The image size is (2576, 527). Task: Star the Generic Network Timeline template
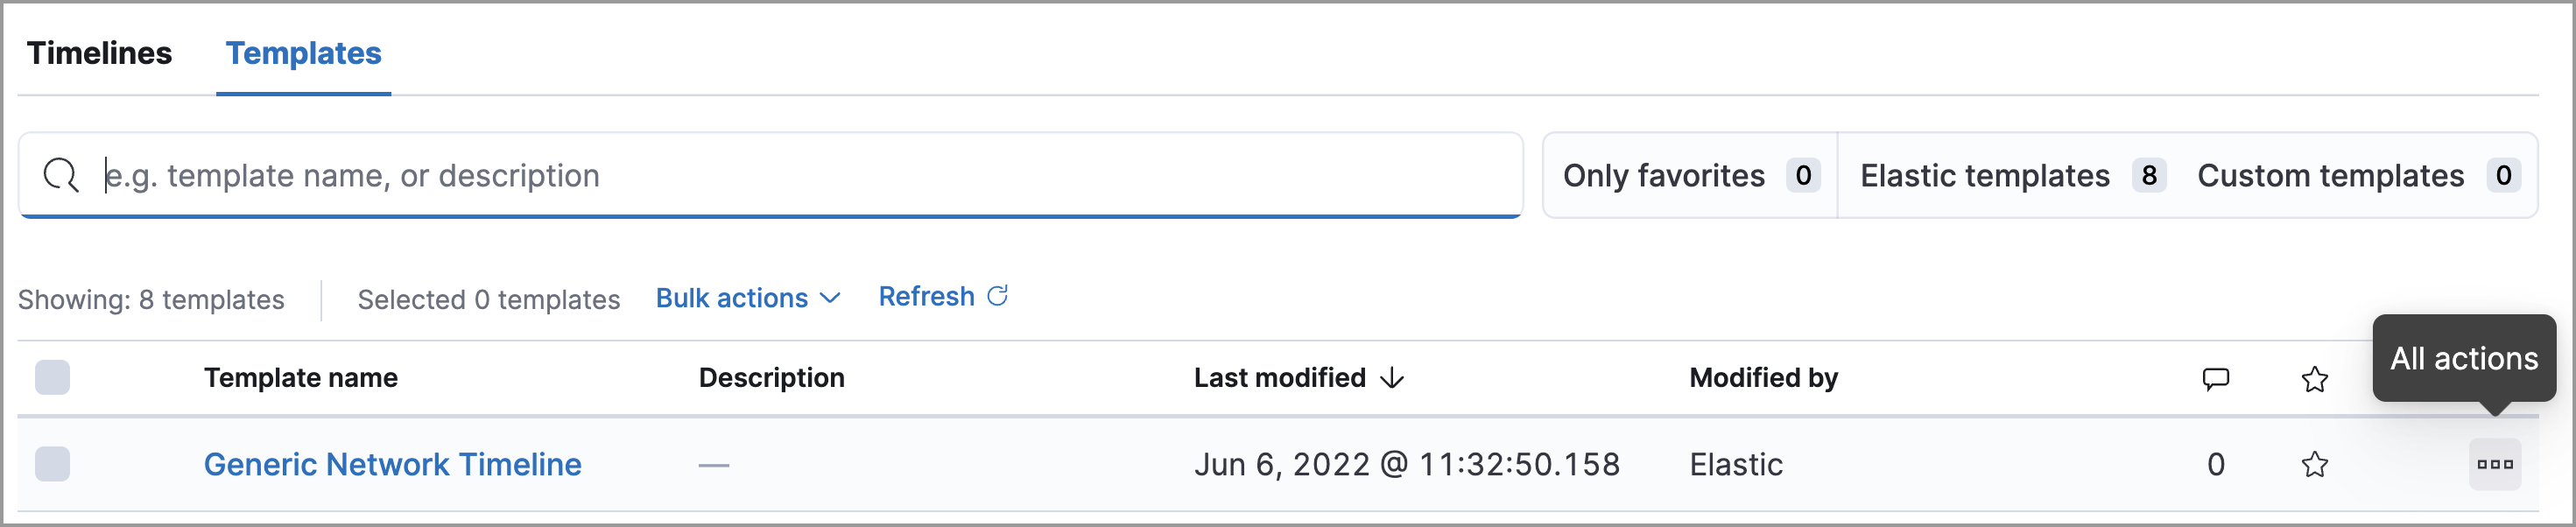[x=2315, y=464]
